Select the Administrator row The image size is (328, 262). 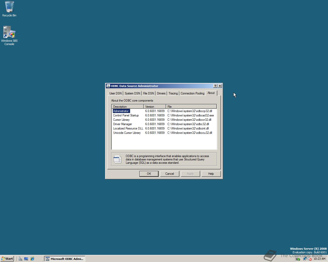point(164,111)
